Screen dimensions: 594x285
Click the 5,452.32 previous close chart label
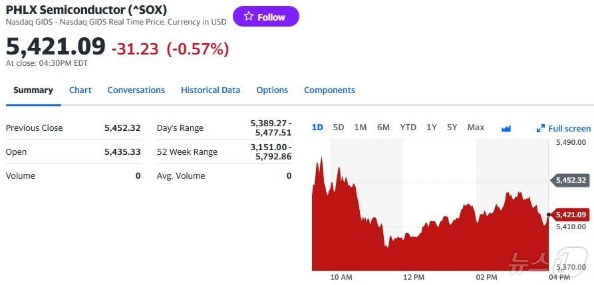(x=571, y=180)
